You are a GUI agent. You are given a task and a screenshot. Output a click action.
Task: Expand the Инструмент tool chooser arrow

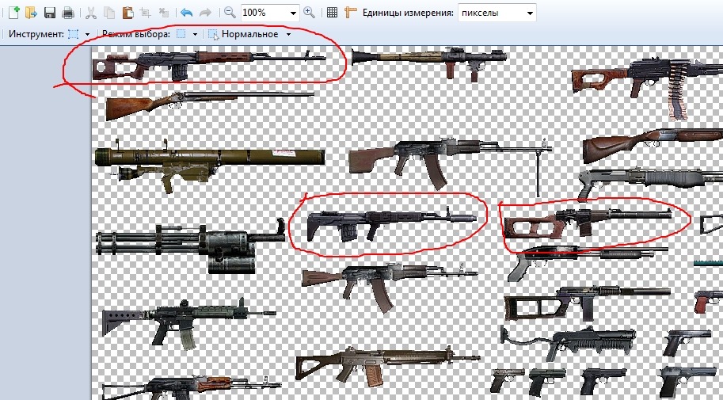(87, 34)
